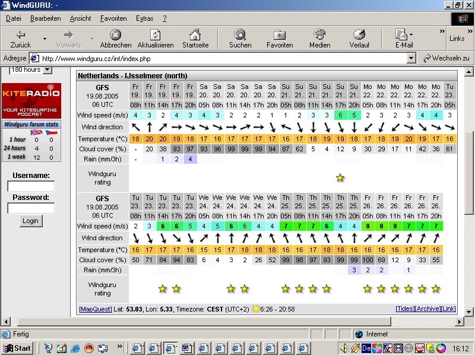Click the Zurück back arrow icon
The height and width of the screenshot is (356, 475).
[x=21, y=35]
